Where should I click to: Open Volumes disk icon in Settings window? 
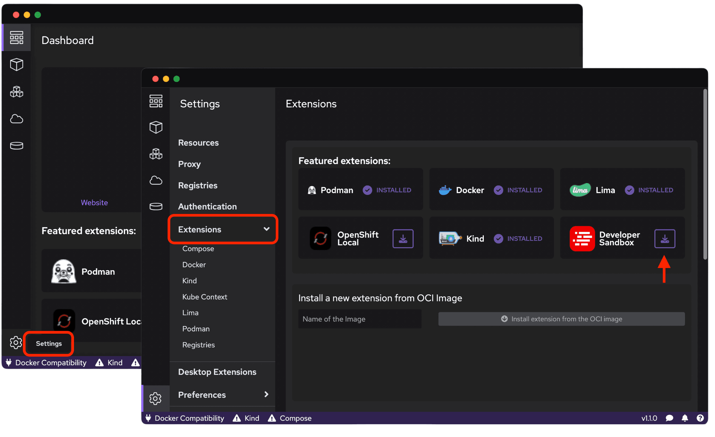tap(156, 207)
